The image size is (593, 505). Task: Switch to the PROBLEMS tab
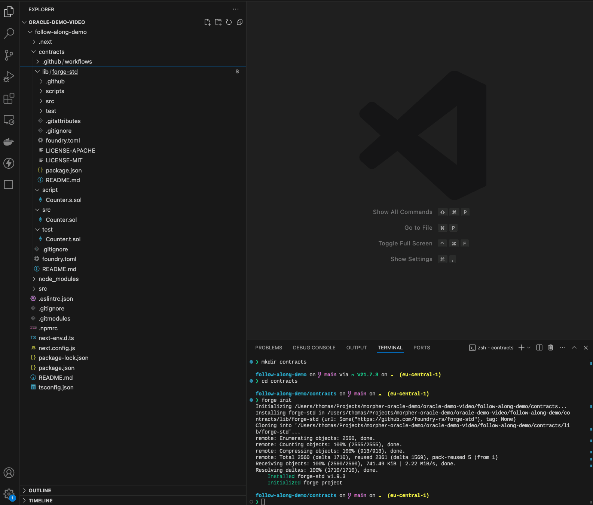[x=269, y=348]
